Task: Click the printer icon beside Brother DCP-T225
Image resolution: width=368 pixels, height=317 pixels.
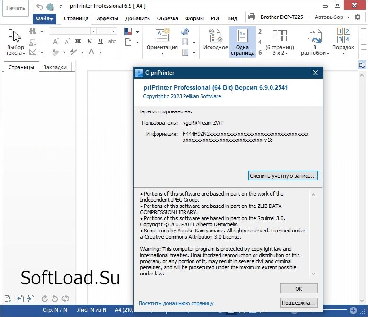Action: coord(252,17)
